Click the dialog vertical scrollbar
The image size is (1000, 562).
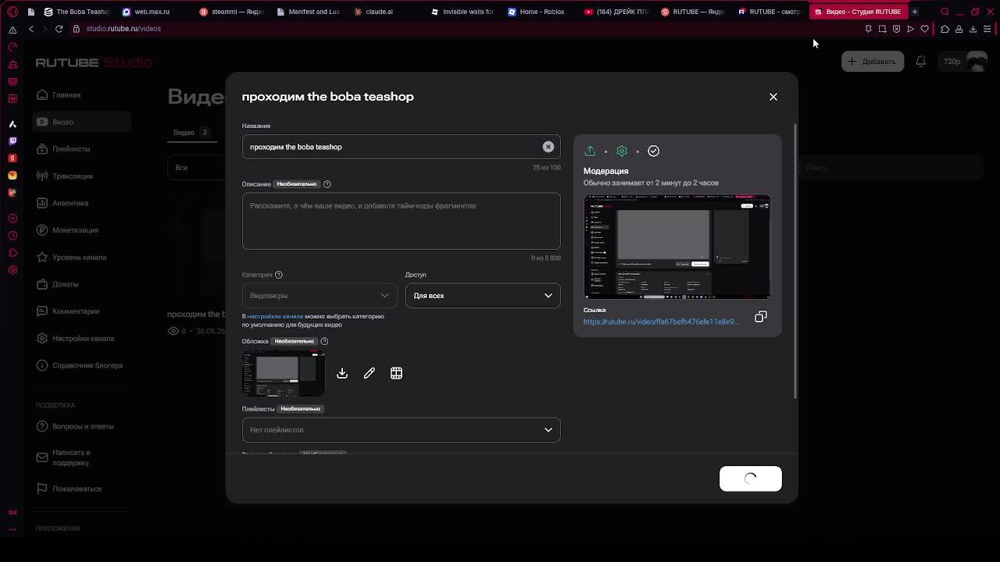795,261
